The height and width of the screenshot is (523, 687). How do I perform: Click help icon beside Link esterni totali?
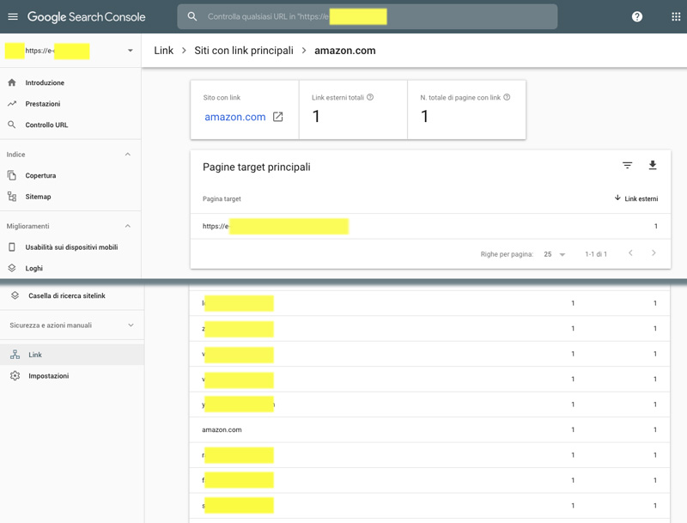coord(370,97)
